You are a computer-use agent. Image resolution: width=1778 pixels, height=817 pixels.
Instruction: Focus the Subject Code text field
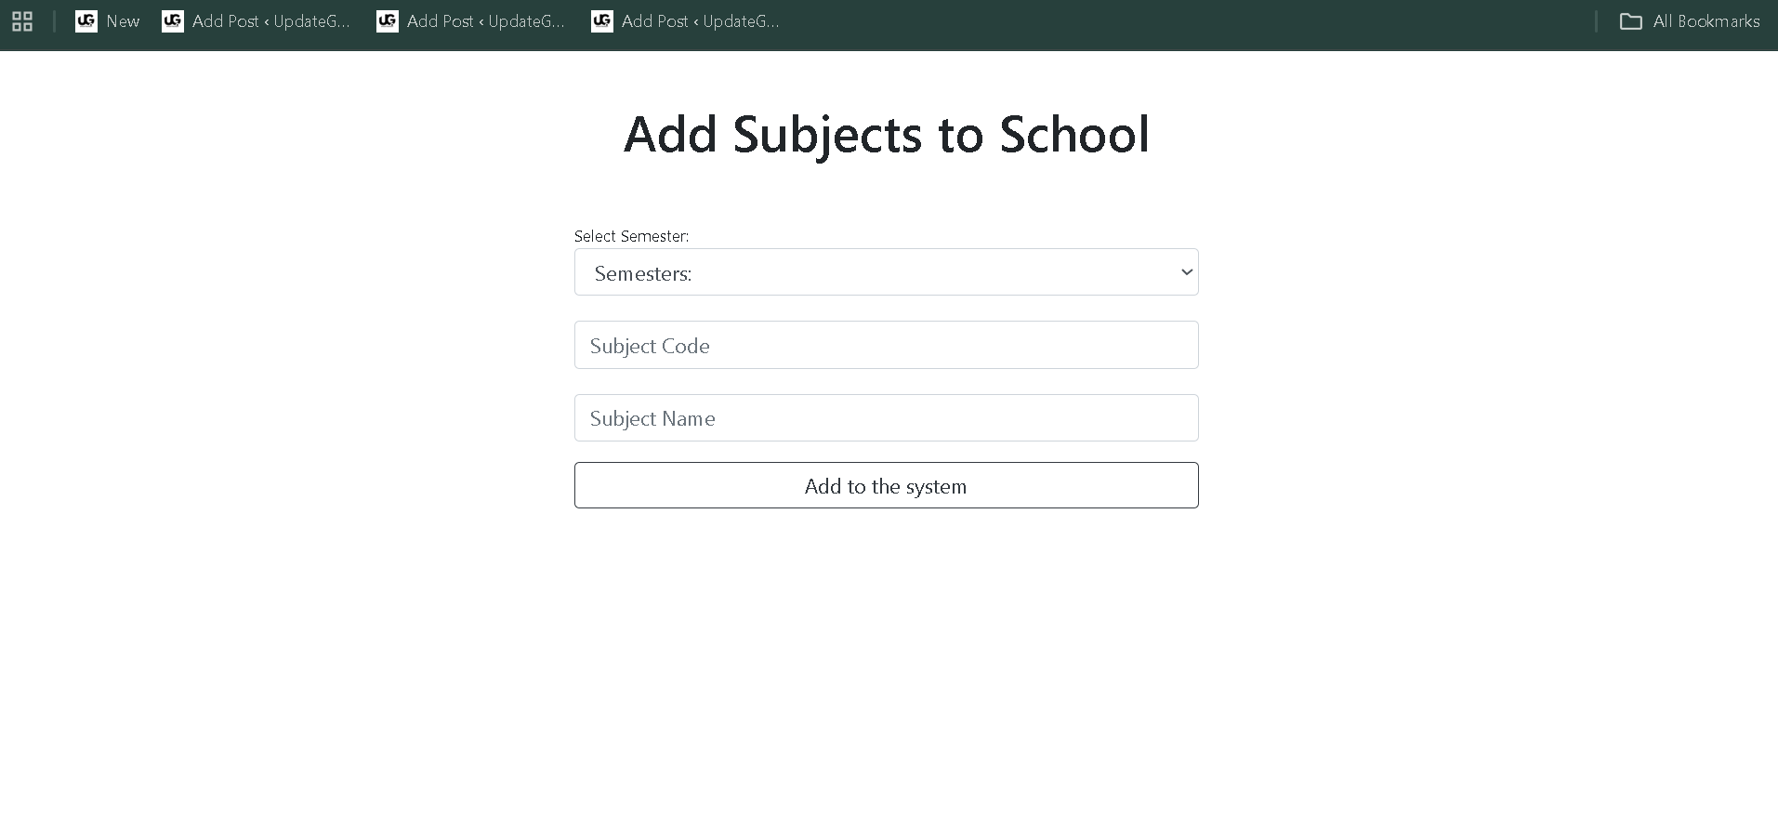point(886,346)
